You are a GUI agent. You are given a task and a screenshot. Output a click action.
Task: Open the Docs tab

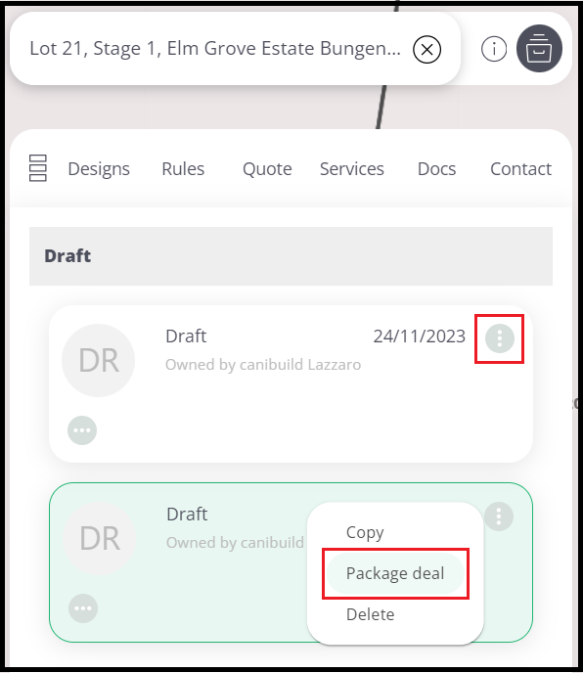pyautogui.click(x=436, y=169)
